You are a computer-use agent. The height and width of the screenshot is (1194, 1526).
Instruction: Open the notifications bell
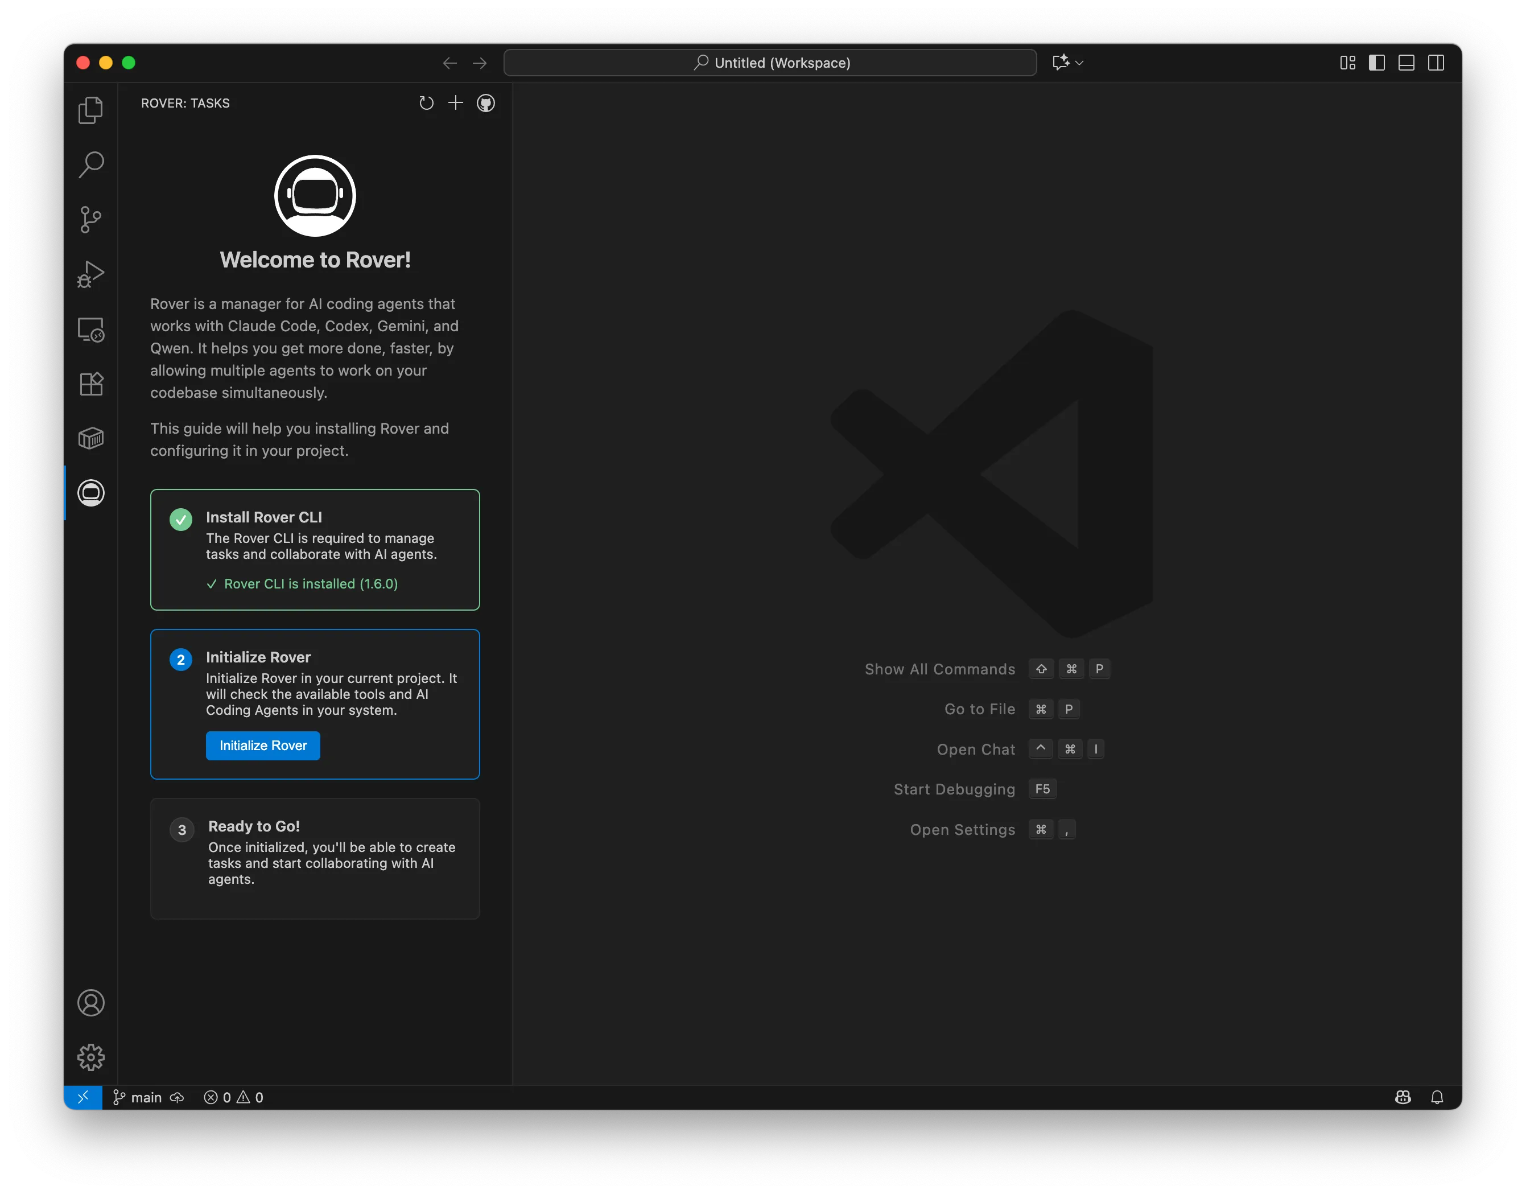(x=1437, y=1097)
